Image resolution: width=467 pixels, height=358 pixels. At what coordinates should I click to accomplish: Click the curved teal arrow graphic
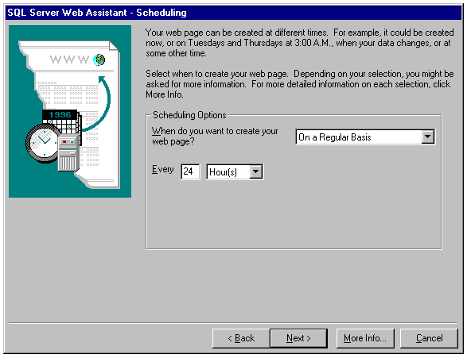97,102
